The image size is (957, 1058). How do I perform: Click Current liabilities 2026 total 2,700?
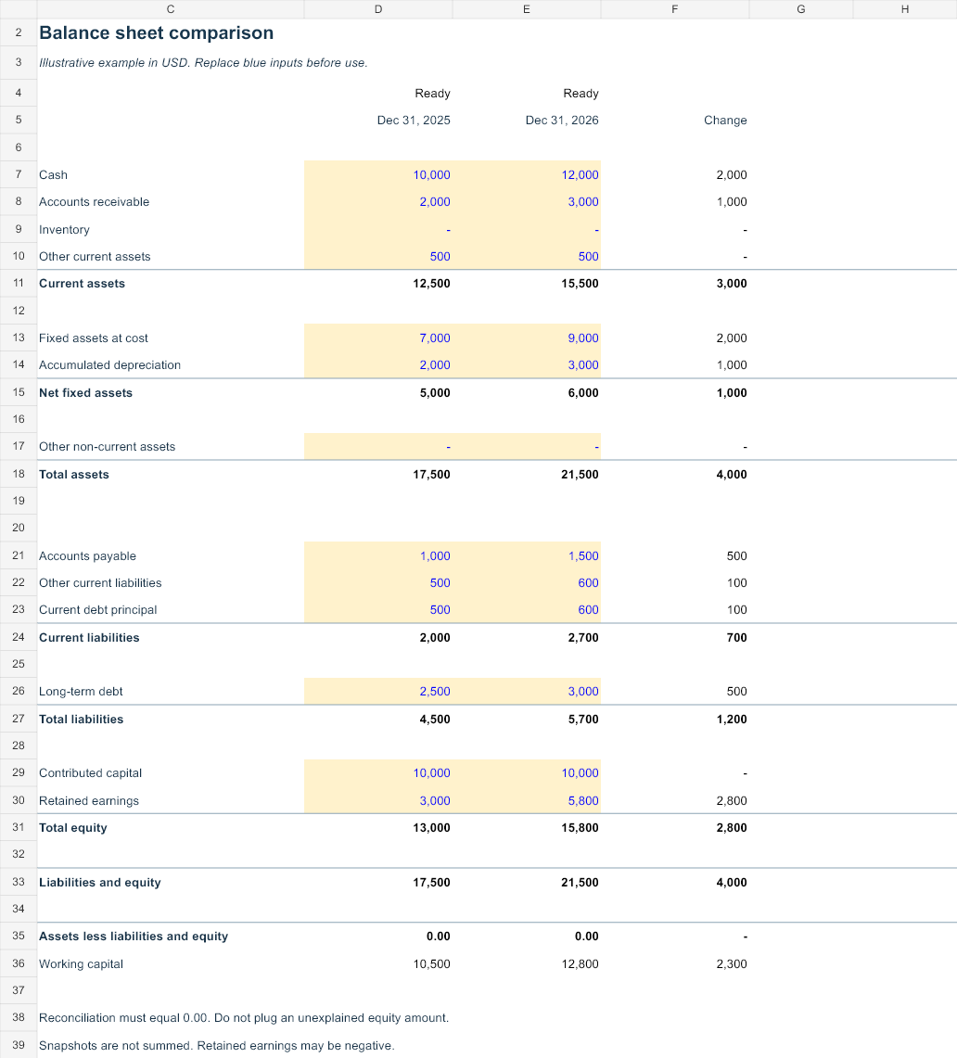[583, 638]
